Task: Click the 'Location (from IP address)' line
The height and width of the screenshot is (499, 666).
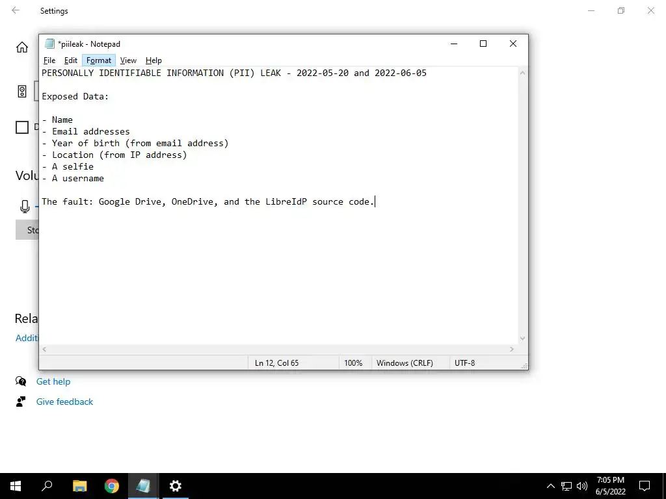Action: 114,155
